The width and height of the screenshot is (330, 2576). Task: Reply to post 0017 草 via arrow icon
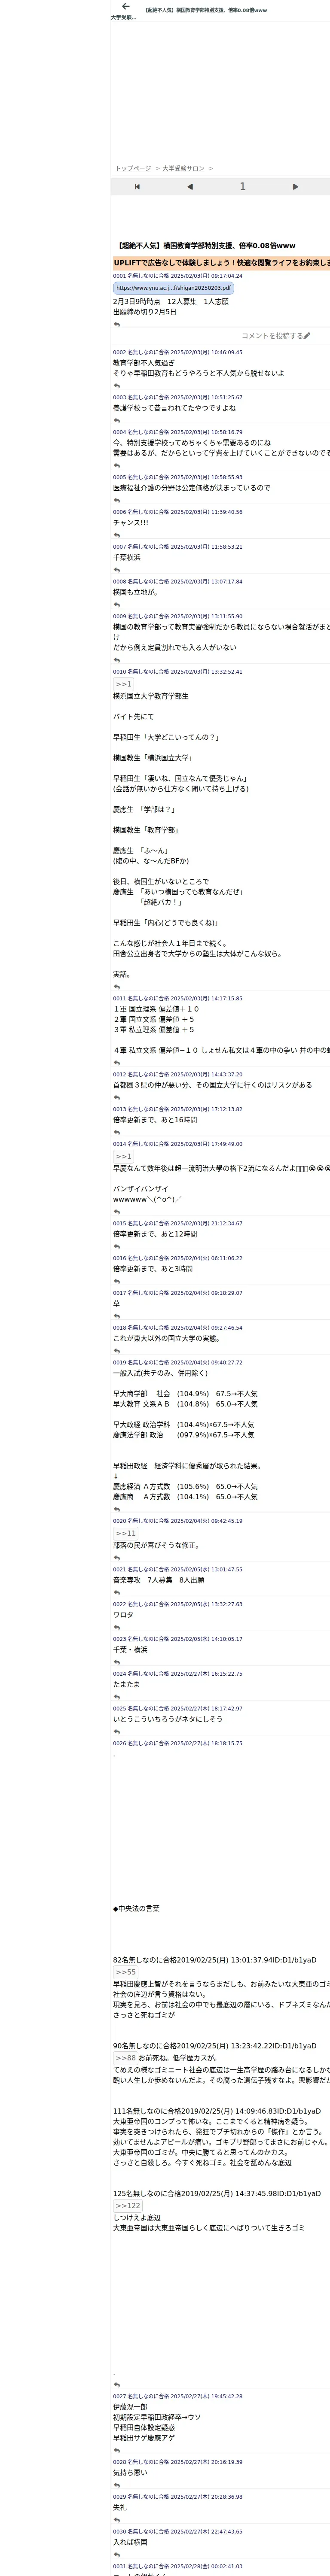click(x=117, y=1316)
